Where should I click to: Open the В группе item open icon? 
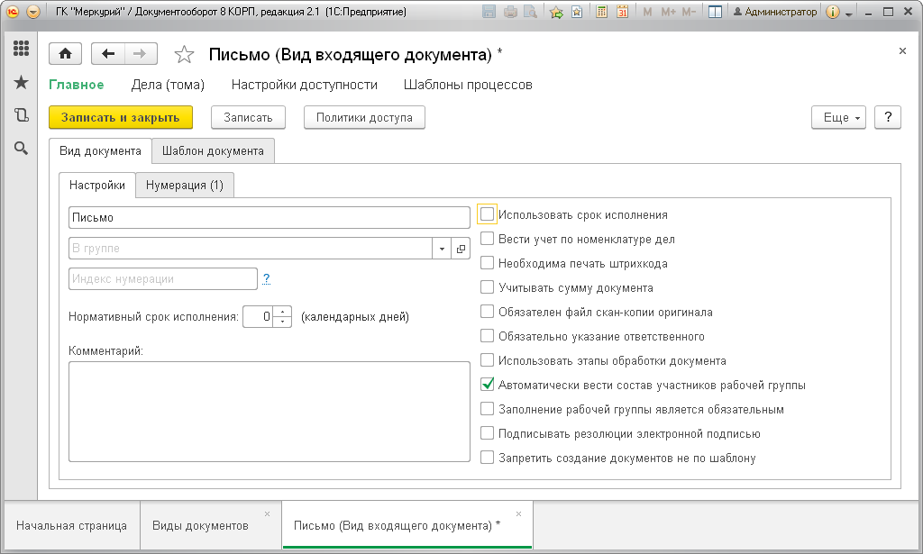461,249
